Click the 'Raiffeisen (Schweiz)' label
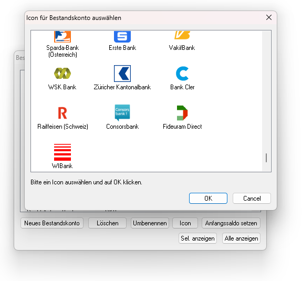Viewport: 302px width, 281px height. (x=63, y=127)
